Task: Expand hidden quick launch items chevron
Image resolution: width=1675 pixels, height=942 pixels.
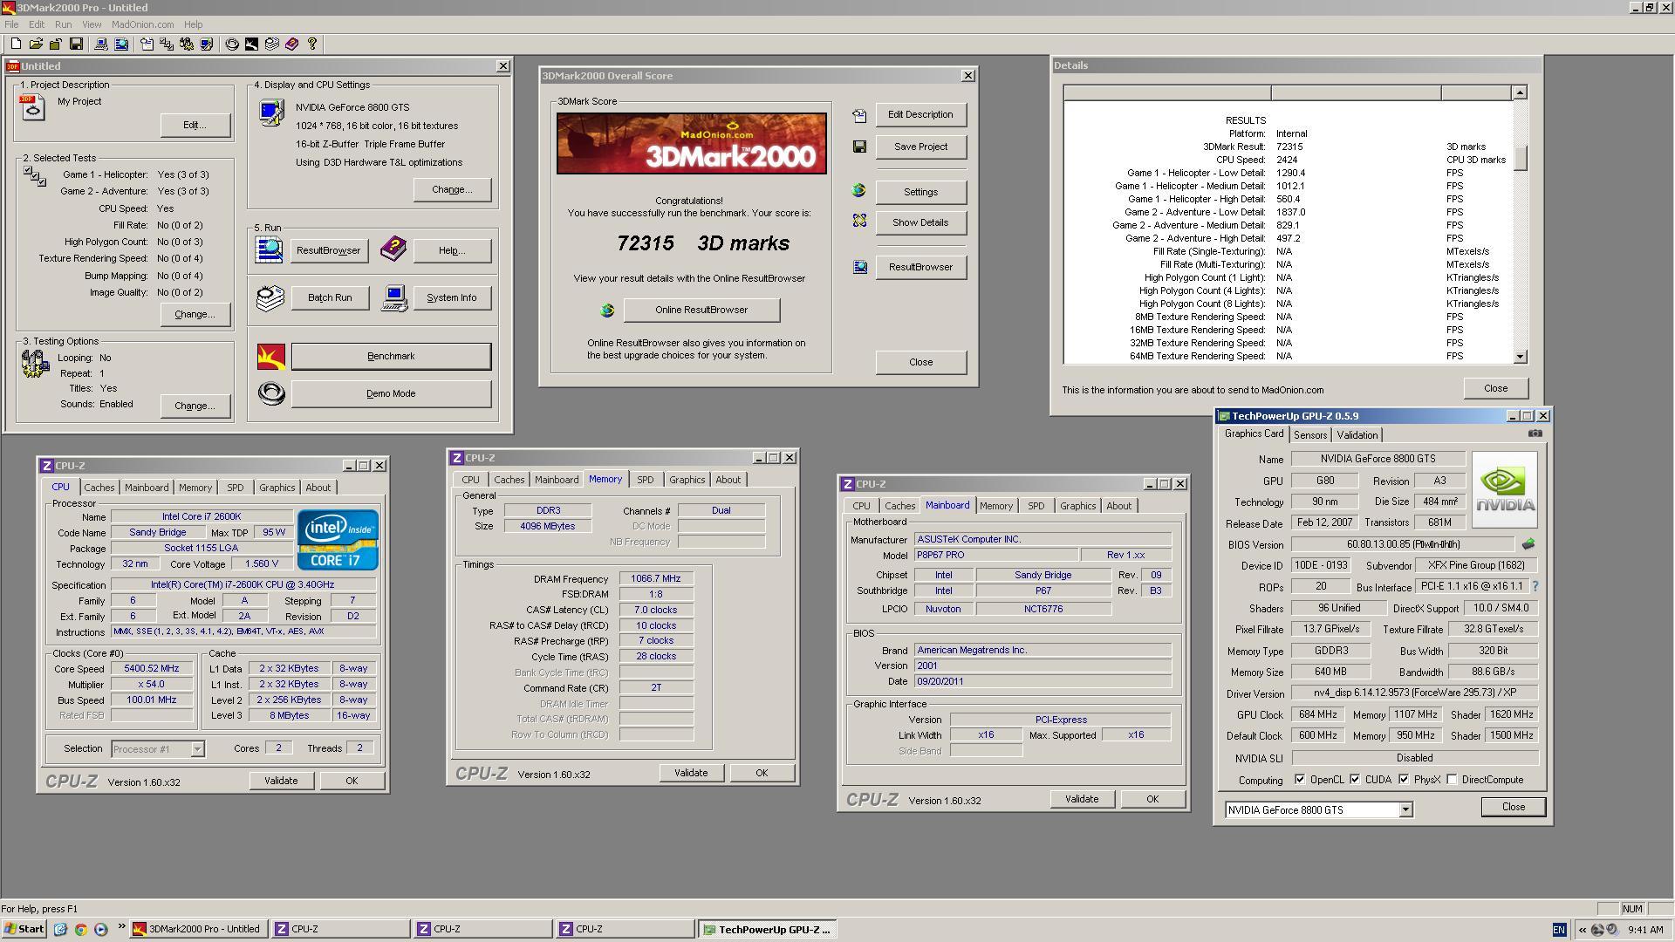Action: coord(120,928)
